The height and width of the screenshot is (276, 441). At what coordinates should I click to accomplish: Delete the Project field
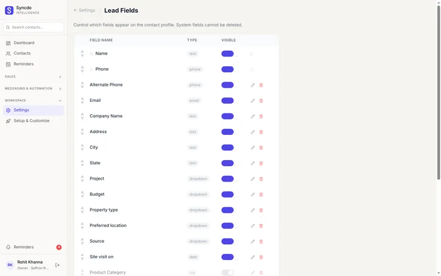coord(261,179)
